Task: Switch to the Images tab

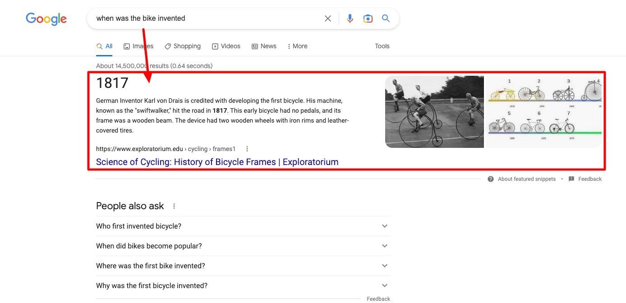Action: 138,46
